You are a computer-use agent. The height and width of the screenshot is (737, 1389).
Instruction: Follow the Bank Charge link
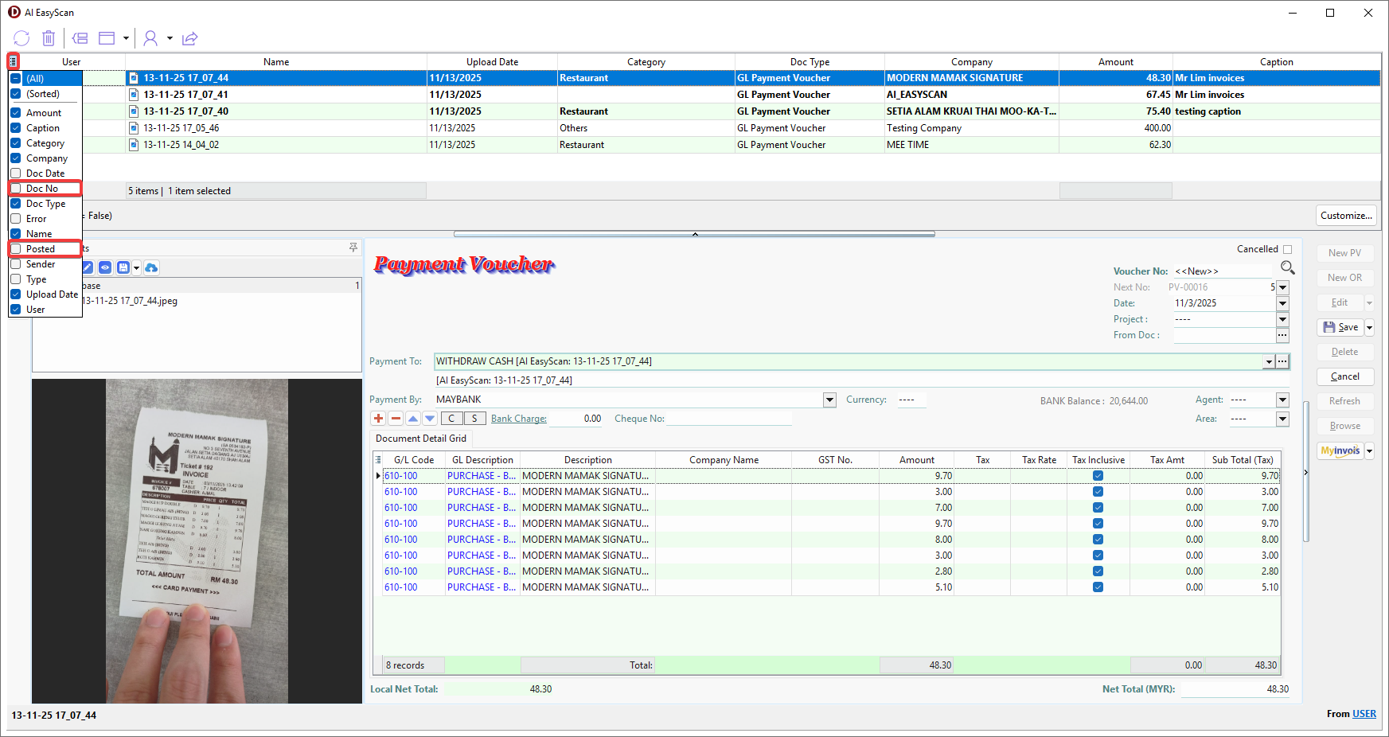click(518, 419)
